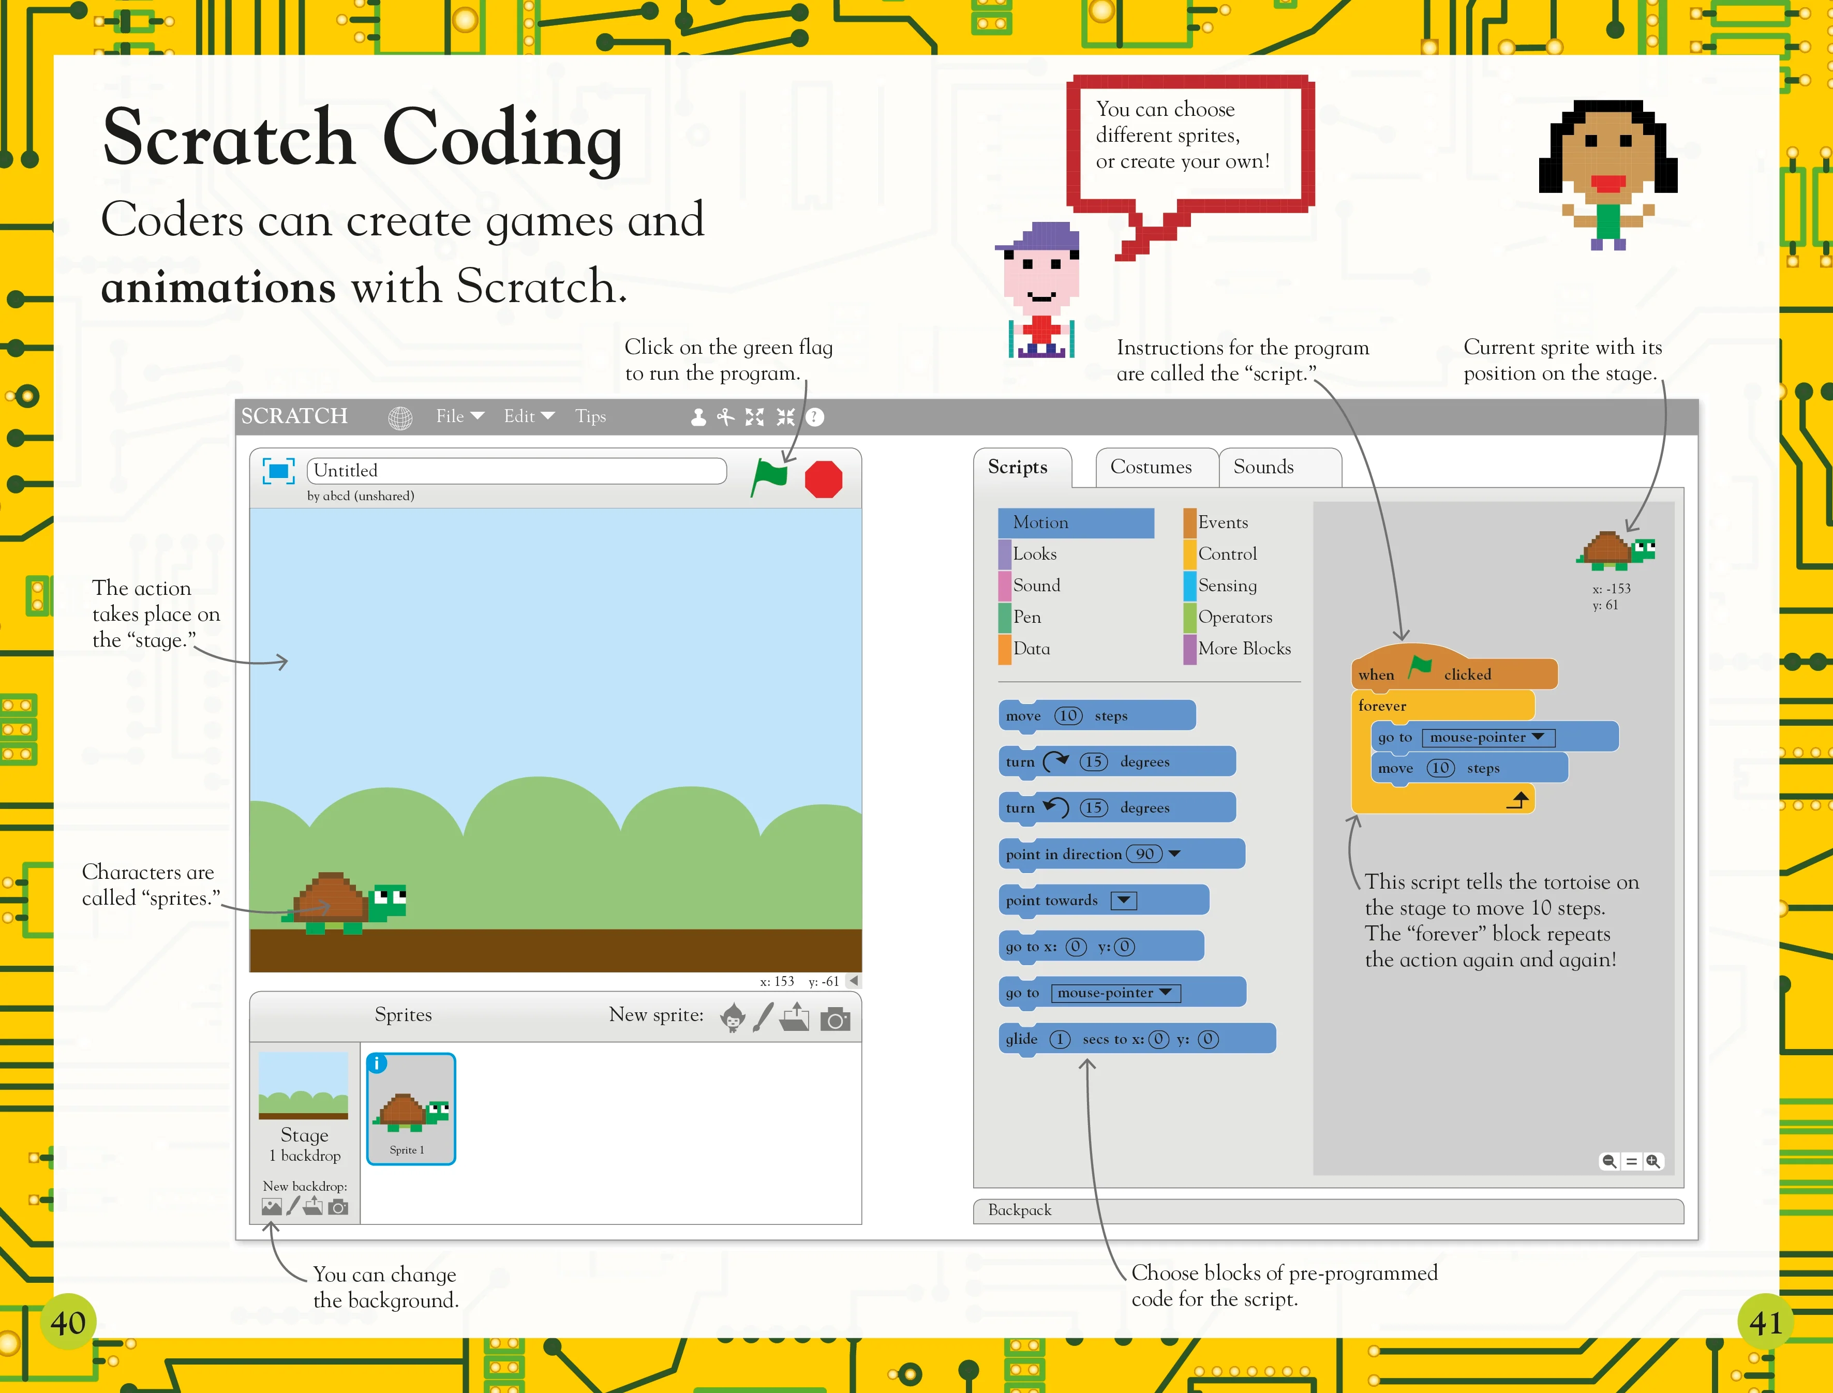Click the forever loop block

click(x=1443, y=706)
